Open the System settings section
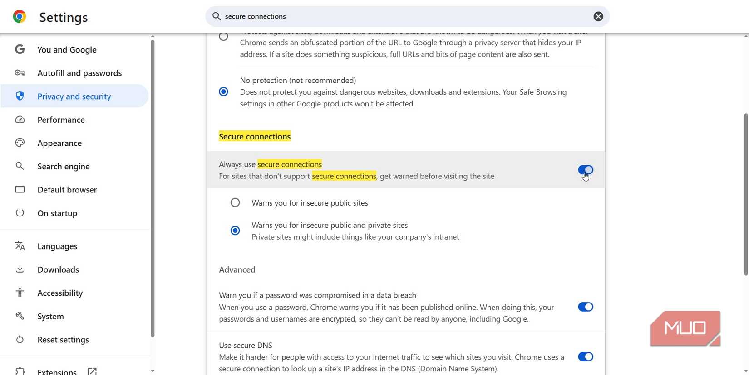Viewport: 749px width, 375px height. pos(50,316)
